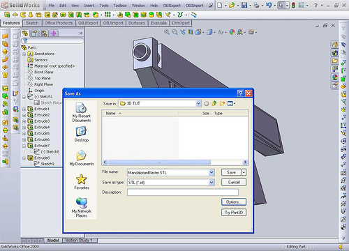
Task: Switch to the Sketch tab
Action: [32, 23]
